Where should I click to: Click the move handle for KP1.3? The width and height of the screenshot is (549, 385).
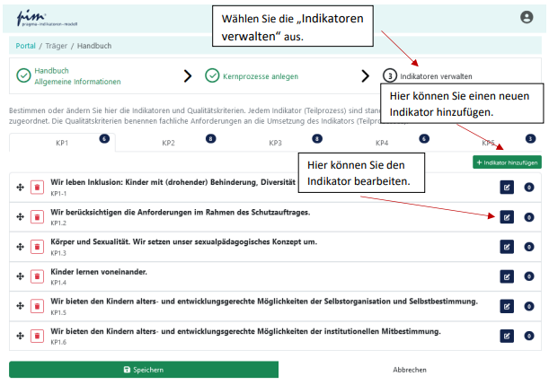click(20, 247)
